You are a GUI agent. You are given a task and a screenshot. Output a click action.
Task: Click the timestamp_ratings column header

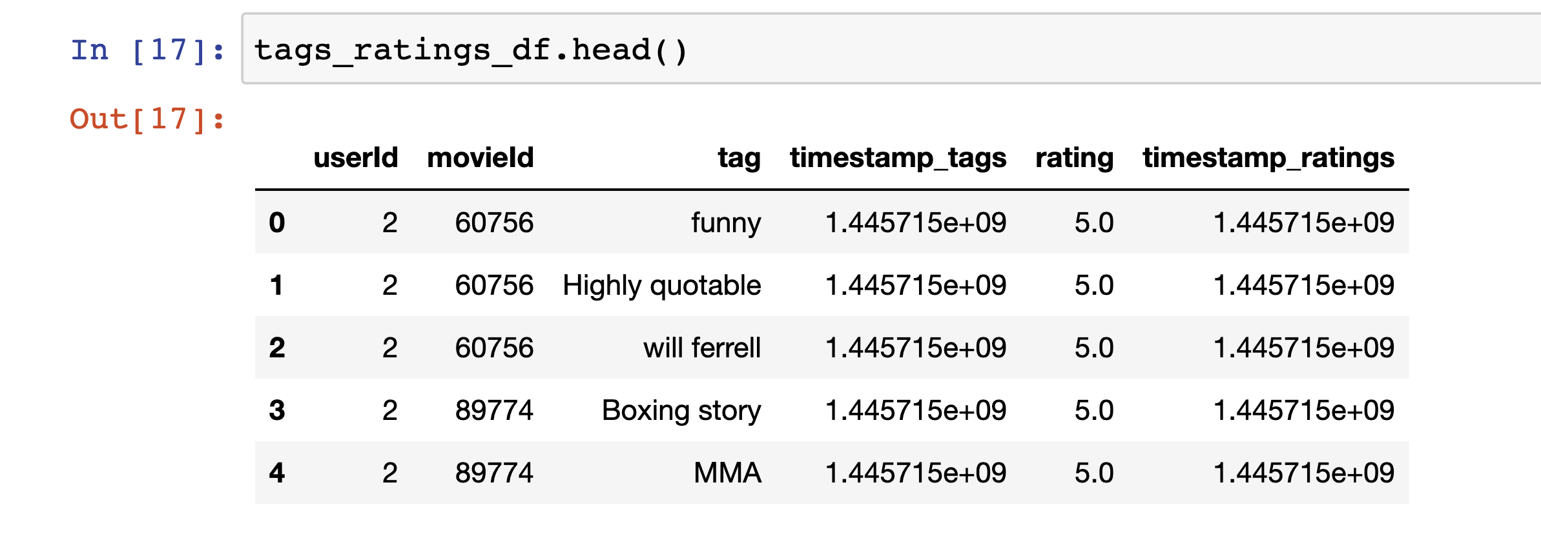pos(1268,159)
